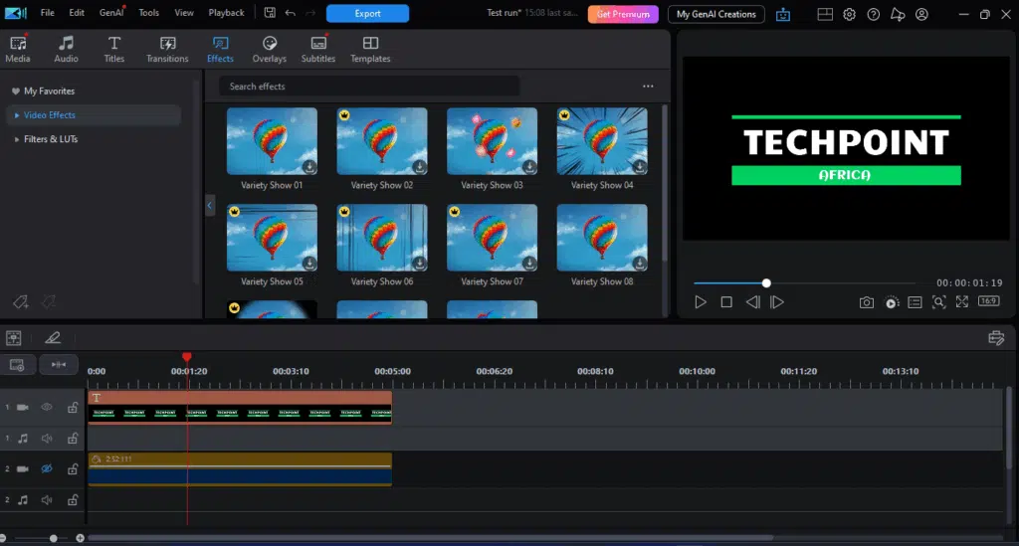This screenshot has width=1019, height=546.
Task: Click the preview seek slider handle
Action: (x=766, y=283)
